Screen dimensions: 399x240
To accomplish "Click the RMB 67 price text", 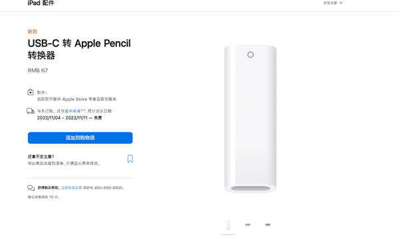I will click(38, 70).
